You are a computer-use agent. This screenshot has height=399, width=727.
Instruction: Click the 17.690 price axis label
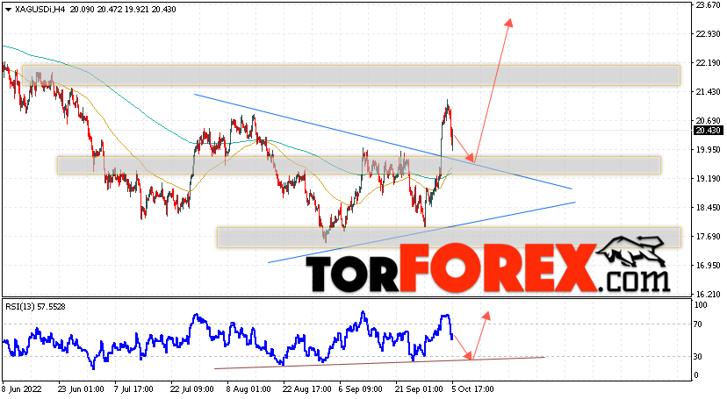tap(708, 237)
